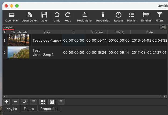168x115 pixels.
Task: Show the Peak Meter panel
Action: click(x=84, y=17)
